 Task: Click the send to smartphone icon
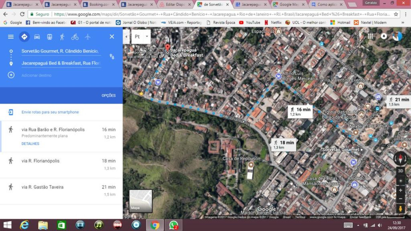11,112
